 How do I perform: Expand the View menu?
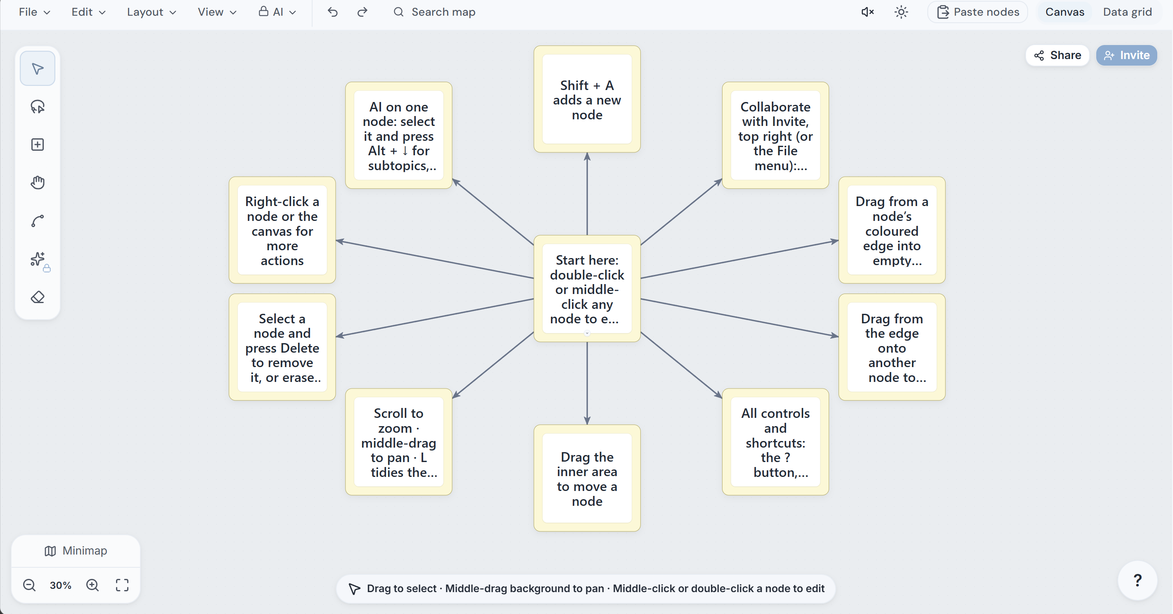(x=217, y=12)
